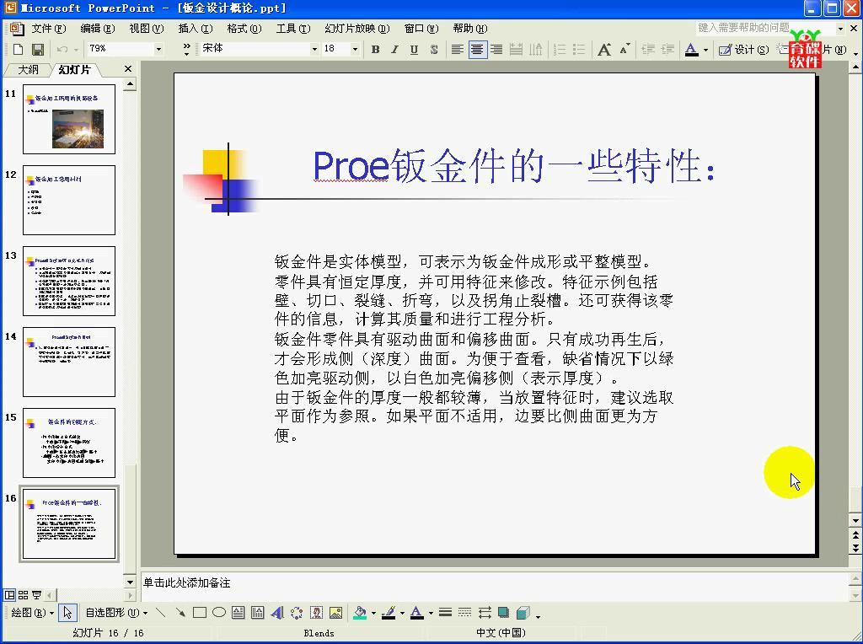The height and width of the screenshot is (644, 863).
Task: Open the 窗口 (Window) menu
Action: click(421, 28)
